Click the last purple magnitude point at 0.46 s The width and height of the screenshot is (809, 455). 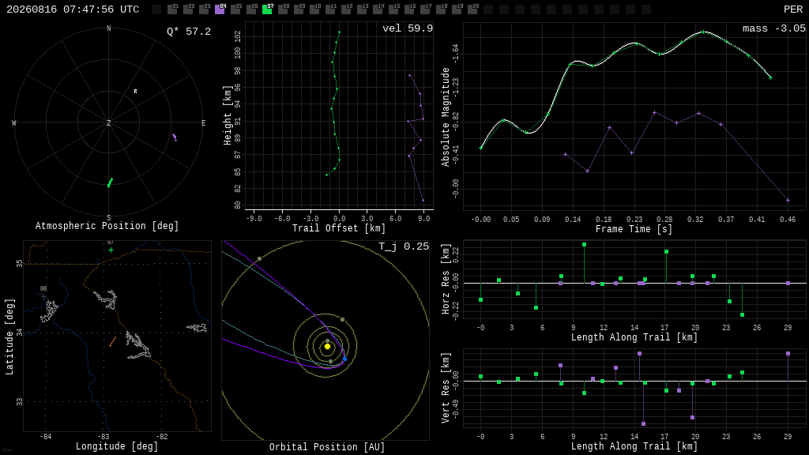point(788,200)
